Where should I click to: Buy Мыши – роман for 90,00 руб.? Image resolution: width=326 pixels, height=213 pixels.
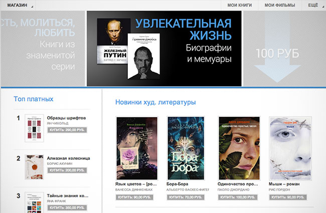point(288,197)
